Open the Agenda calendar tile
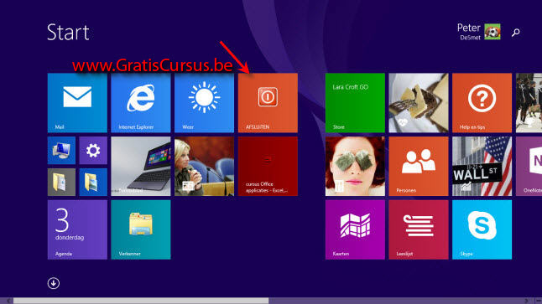This screenshot has height=304, width=542. coord(77,229)
